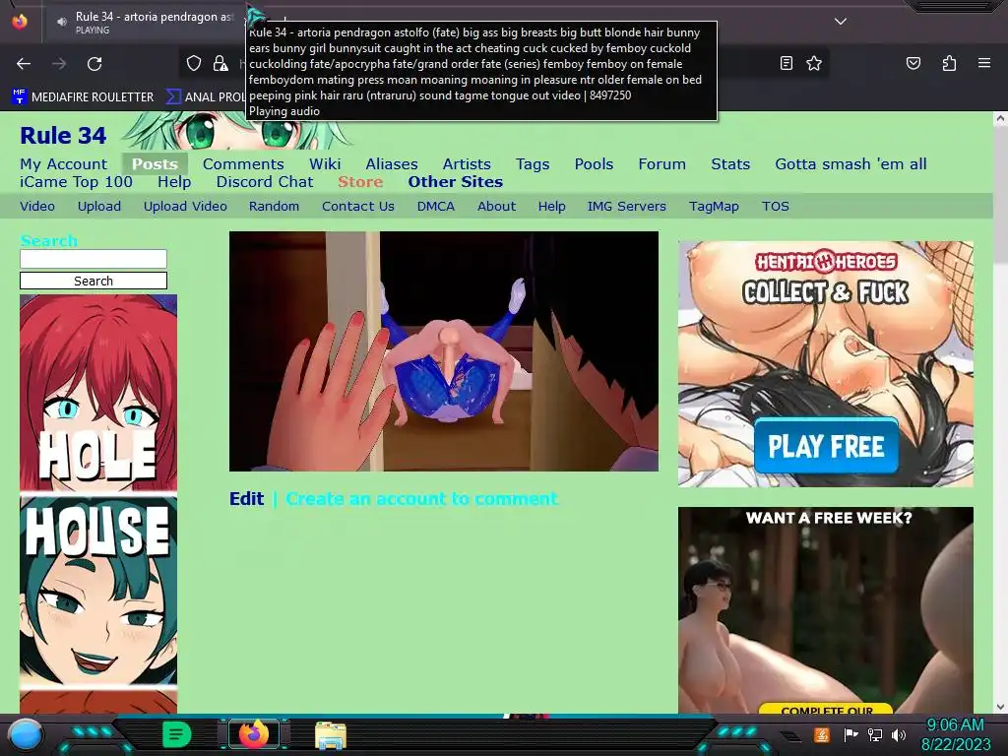1008x756 pixels.
Task: Select the Posts tab
Action: pyautogui.click(x=155, y=164)
